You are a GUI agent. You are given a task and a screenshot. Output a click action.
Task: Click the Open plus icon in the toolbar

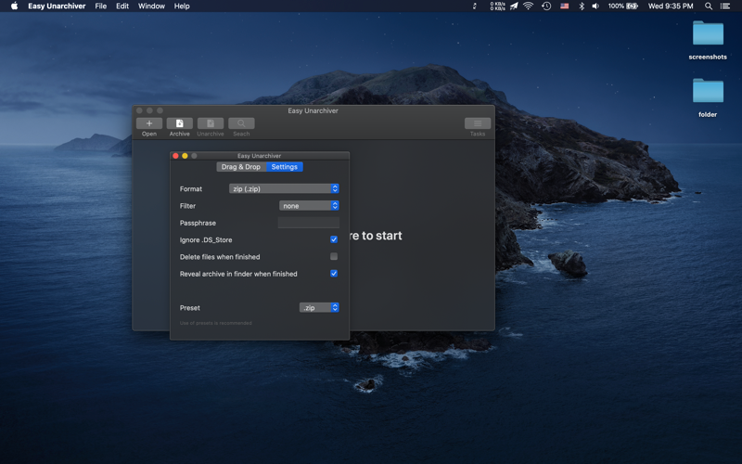pyautogui.click(x=149, y=123)
